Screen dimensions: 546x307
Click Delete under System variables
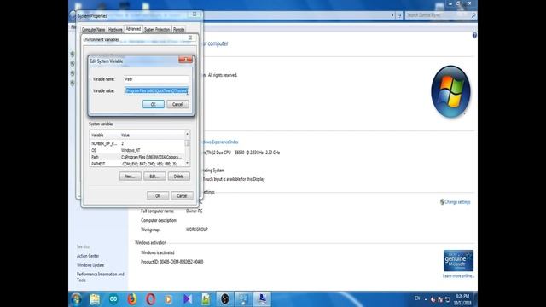coord(178,177)
